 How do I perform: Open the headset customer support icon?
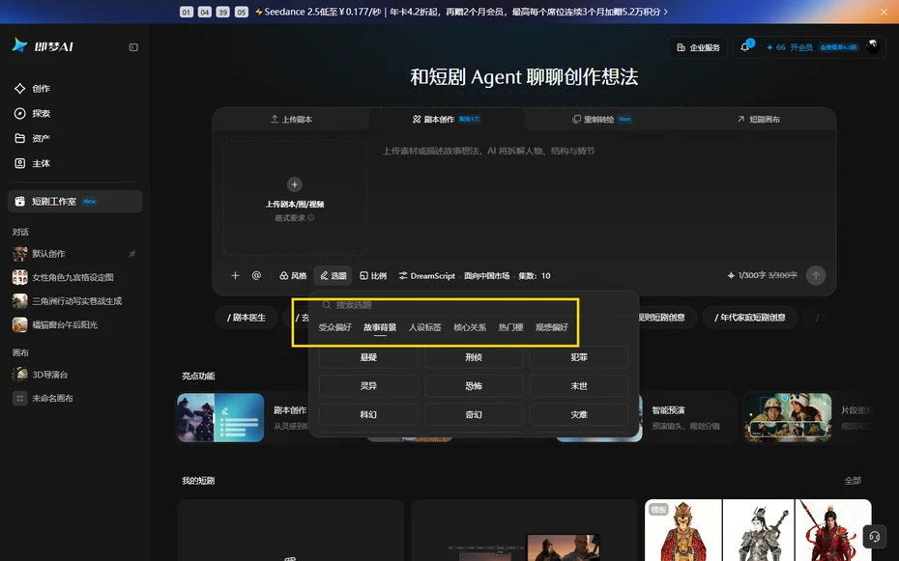(x=874, y=537)
